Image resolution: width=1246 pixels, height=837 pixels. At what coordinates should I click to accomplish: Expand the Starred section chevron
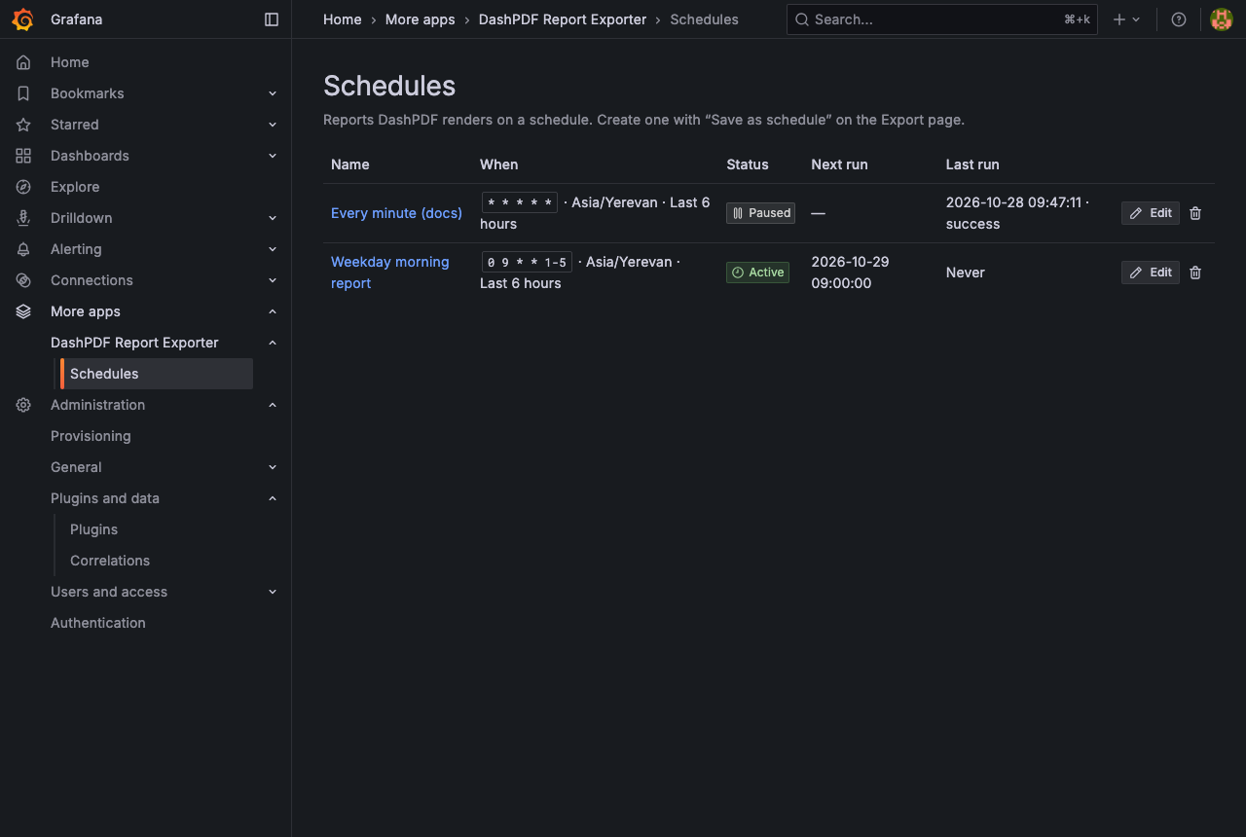[x=273, y=125]
